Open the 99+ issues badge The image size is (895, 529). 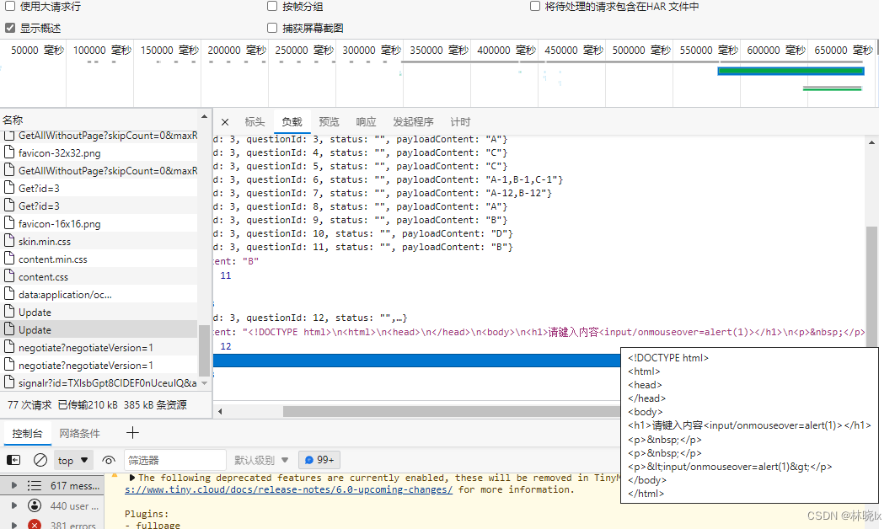[319, 461]
